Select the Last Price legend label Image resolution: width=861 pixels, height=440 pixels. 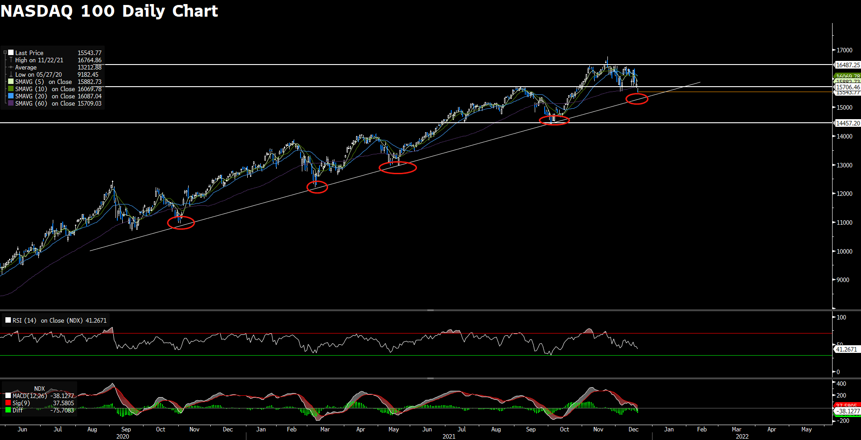click(x=29, y=53)
